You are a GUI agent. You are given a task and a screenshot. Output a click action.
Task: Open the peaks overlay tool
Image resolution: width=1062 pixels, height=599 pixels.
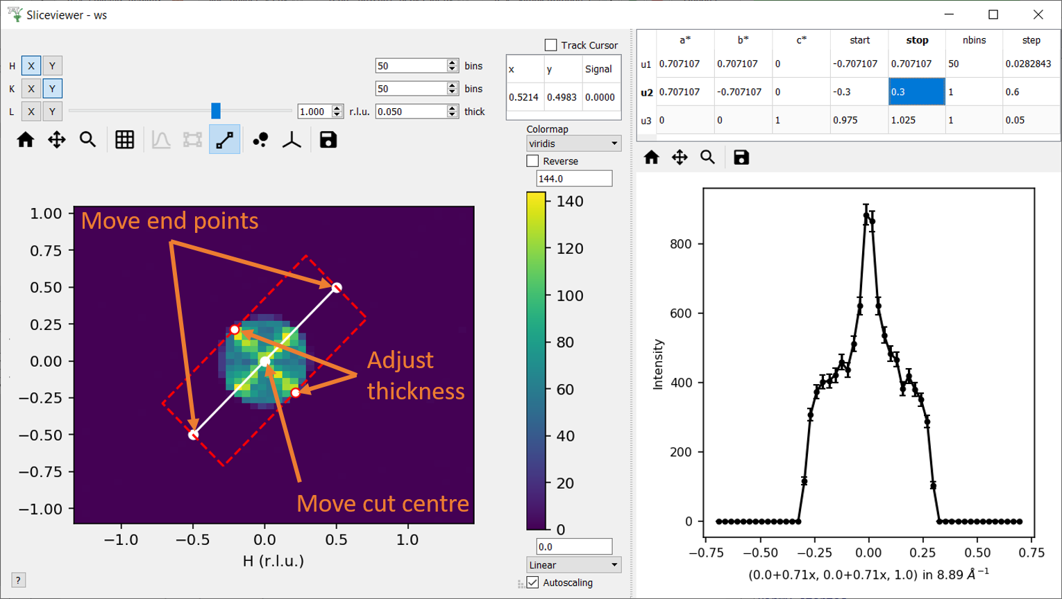pos(260,139)
